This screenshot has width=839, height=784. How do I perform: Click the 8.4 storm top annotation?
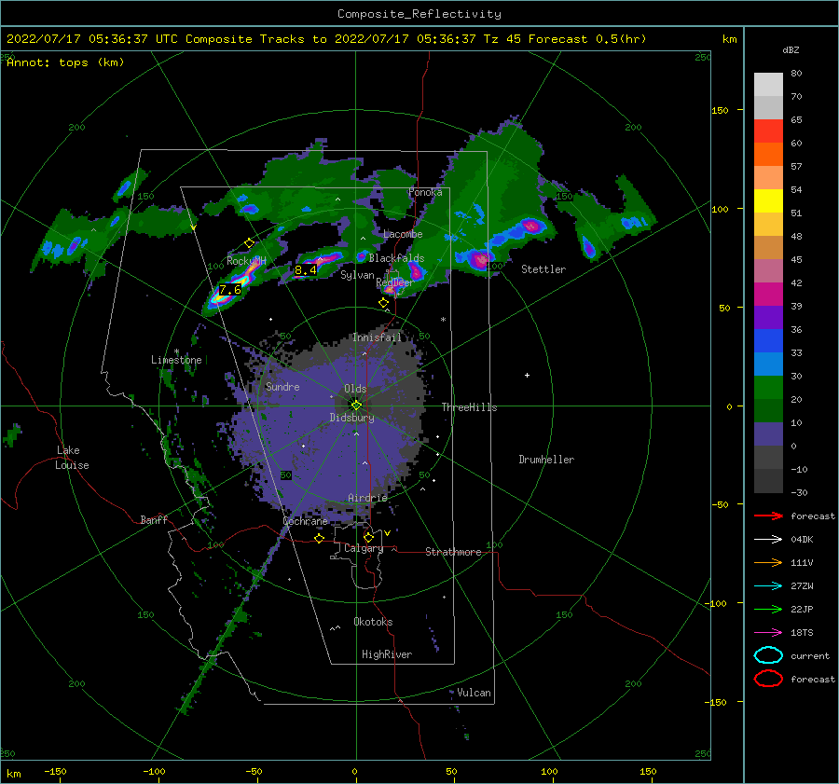click(306, 270)
